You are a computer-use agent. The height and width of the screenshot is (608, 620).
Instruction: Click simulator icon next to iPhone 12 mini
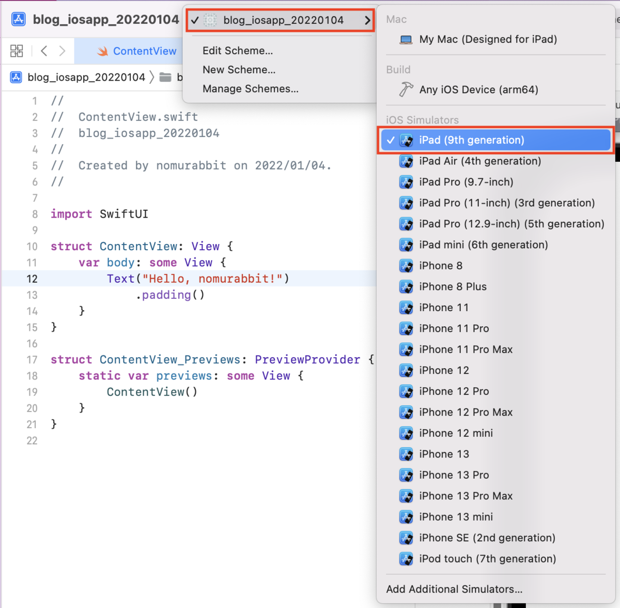(x=407, y=433)
